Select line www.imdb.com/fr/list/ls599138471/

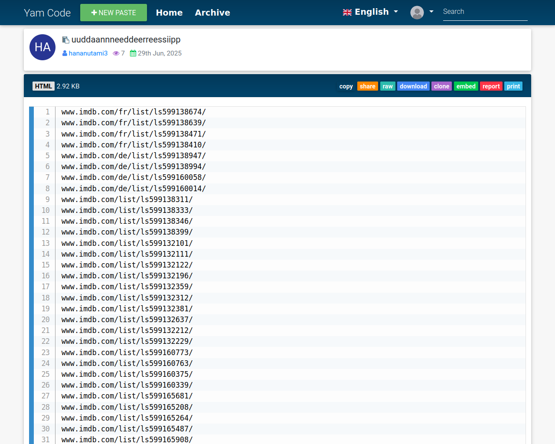click(134, 134)
